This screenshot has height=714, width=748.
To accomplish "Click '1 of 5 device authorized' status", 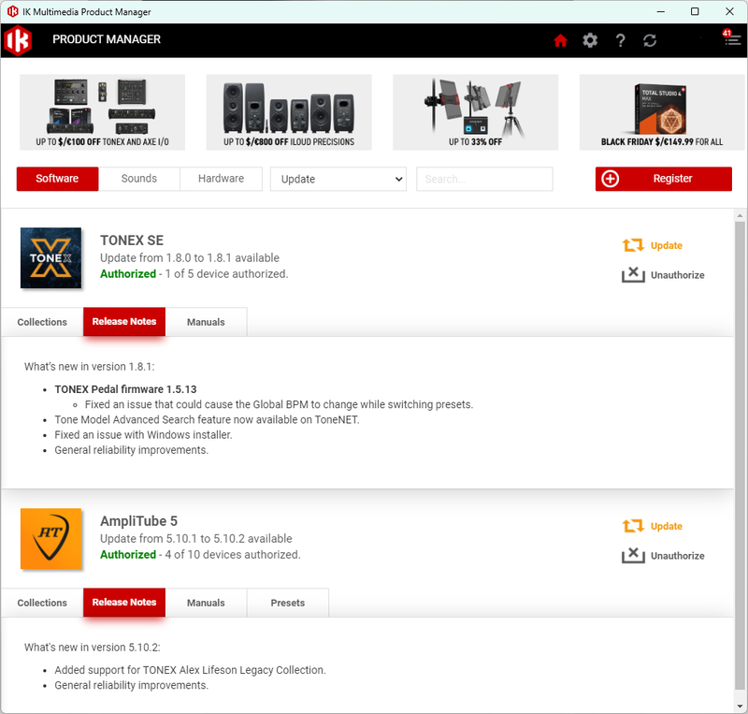I will point(226,274).
